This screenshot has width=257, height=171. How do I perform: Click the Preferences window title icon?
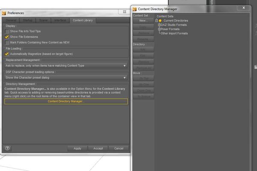click(4, 13)
